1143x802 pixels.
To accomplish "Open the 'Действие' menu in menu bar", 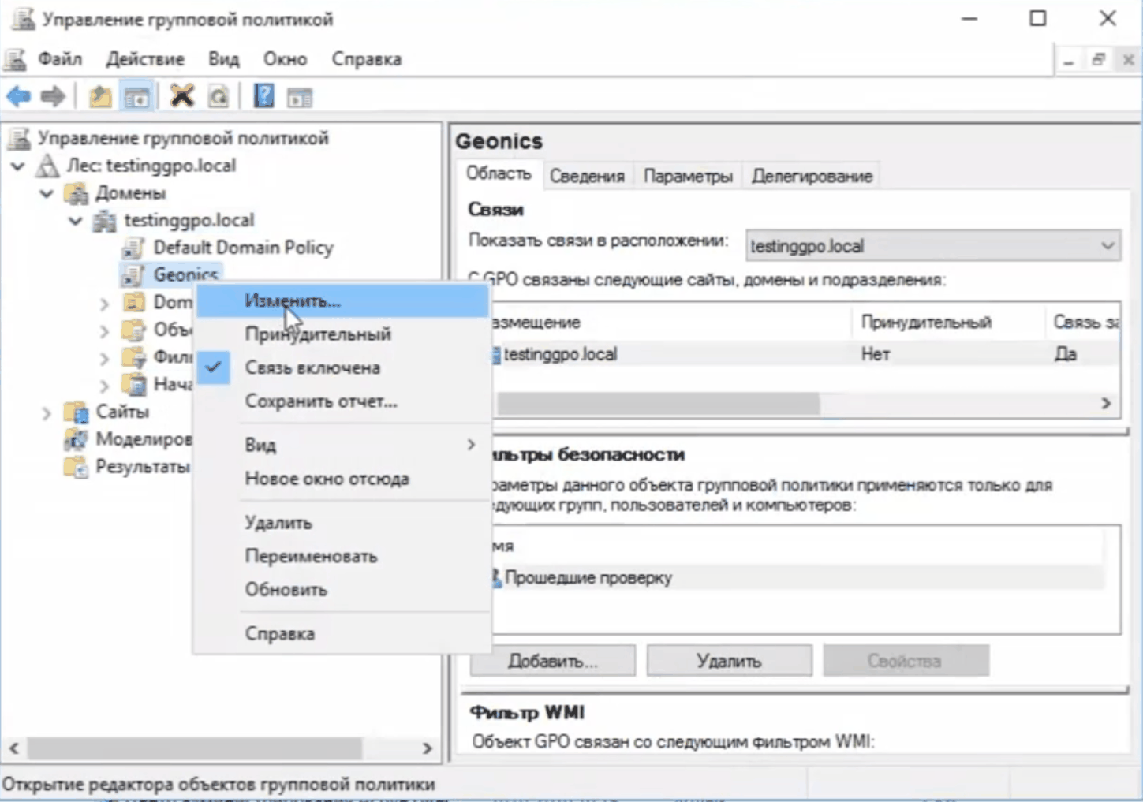I will coord(145,59).
